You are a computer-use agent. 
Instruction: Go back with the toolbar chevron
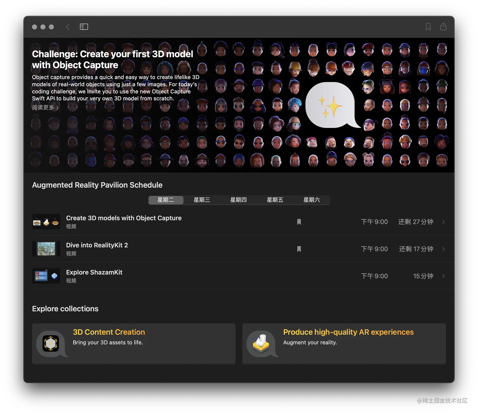[68, 27]
